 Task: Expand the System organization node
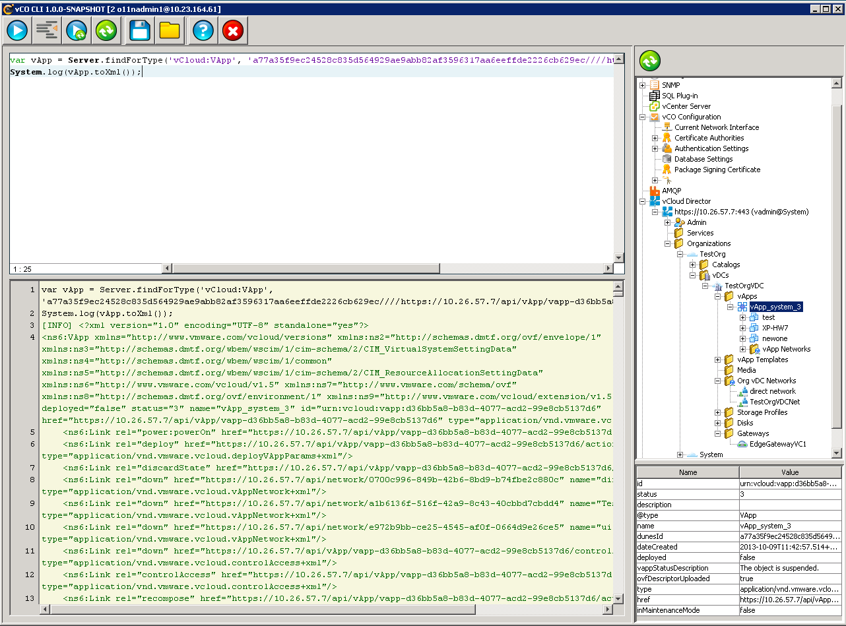click(680, 454)
